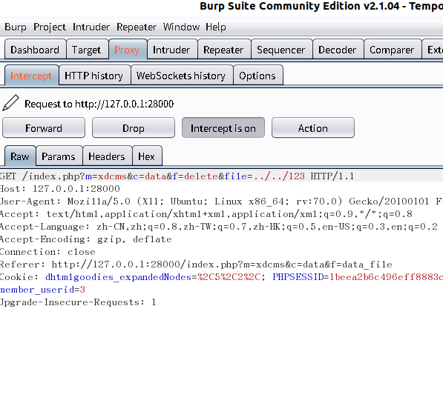Open the Intruder menu in menu bar
This screenshot has height=409, width=443.
point(91,27)
